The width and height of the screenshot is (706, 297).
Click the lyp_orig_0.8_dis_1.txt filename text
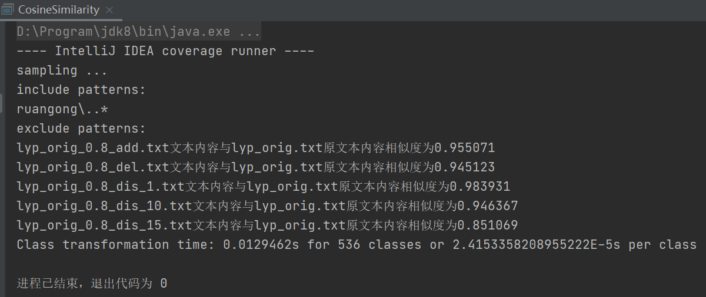[x=101, y=187]
